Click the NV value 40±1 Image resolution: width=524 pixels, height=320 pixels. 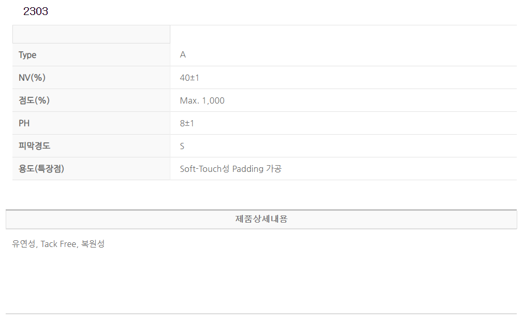tap(190, 78)
